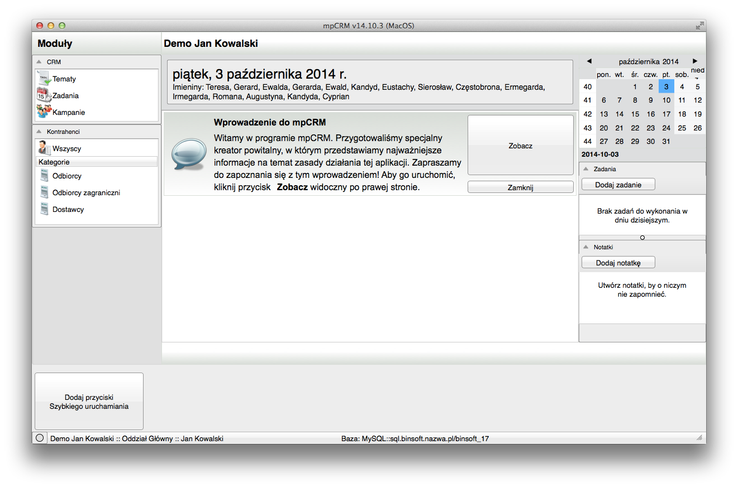Image resolution: width=738 pixels, height=488 pixels.
Task: Select October 31 in calendar
Action: pos(666,142)
